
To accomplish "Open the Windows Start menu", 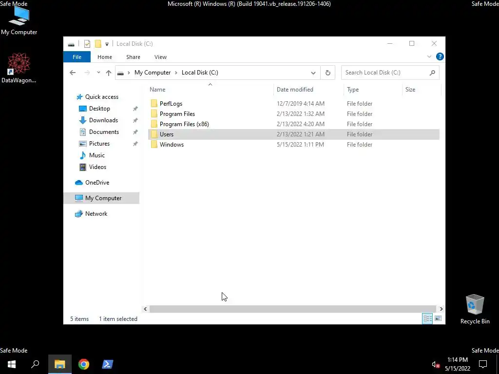I will tap(12, 364).
